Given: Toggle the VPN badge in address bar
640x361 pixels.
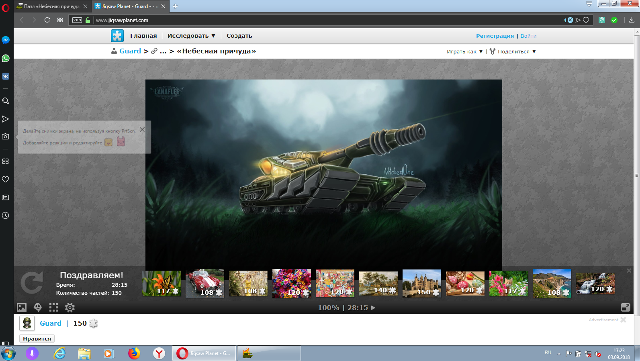Looking at the screenshot, I should 77,20.
